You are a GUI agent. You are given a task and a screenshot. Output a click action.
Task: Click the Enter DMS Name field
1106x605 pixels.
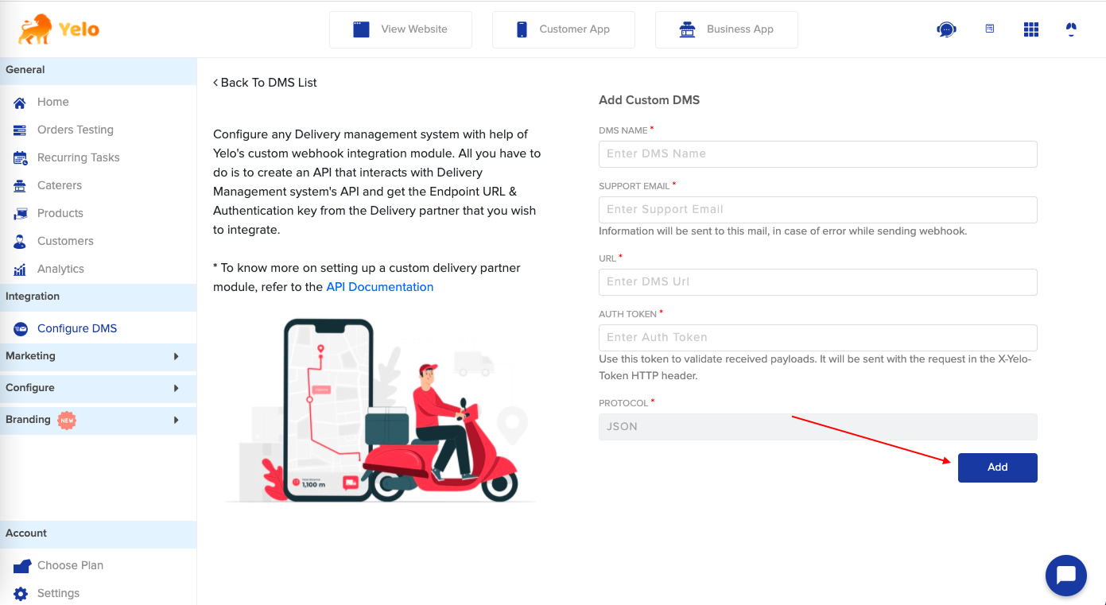[817, 154]
